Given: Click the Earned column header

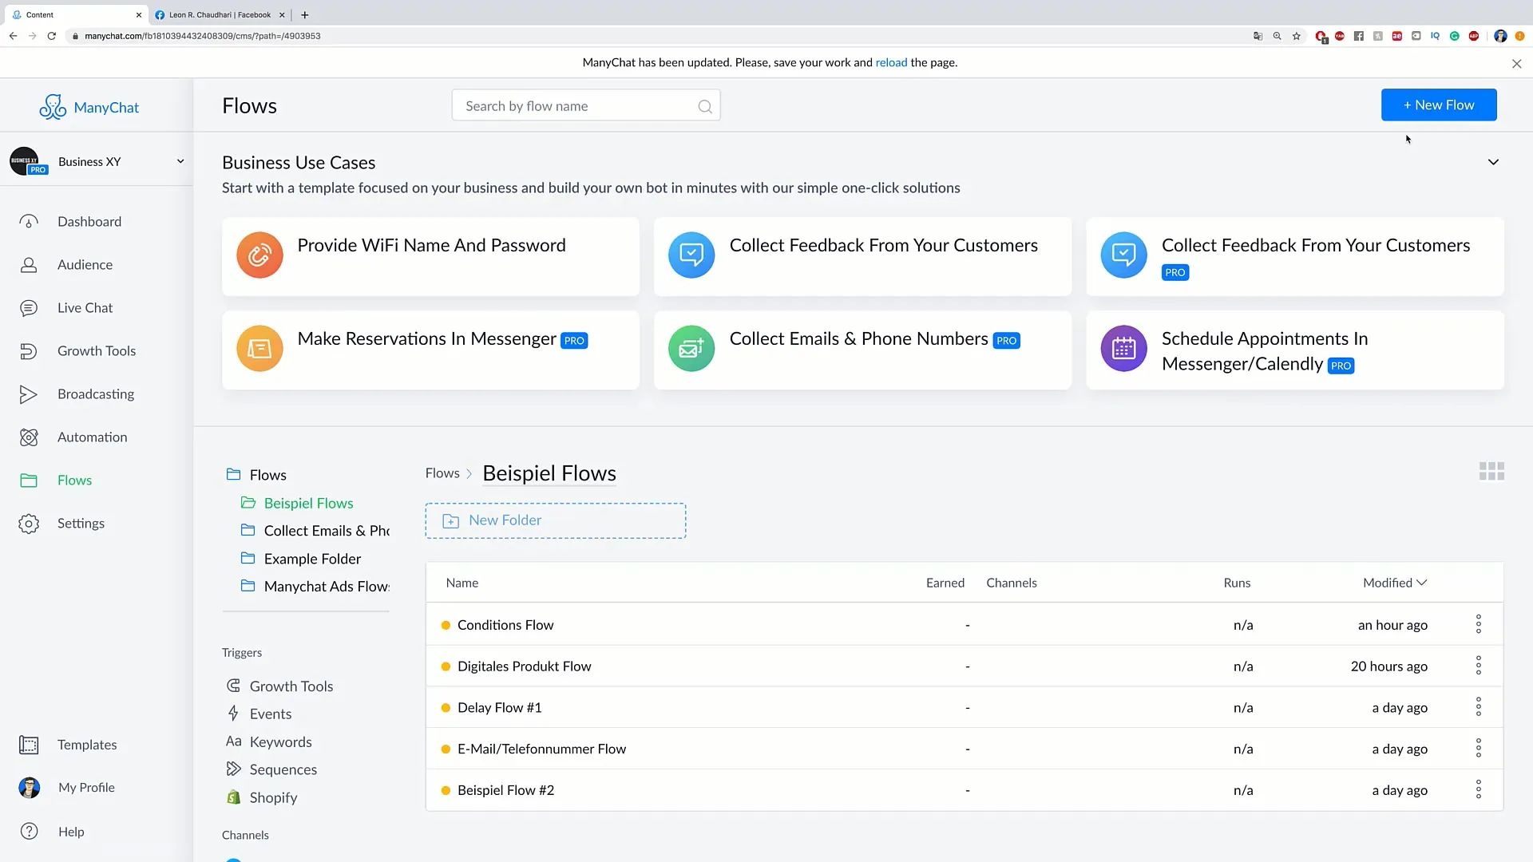Looking at the screenshot, I should pos(945,583).
